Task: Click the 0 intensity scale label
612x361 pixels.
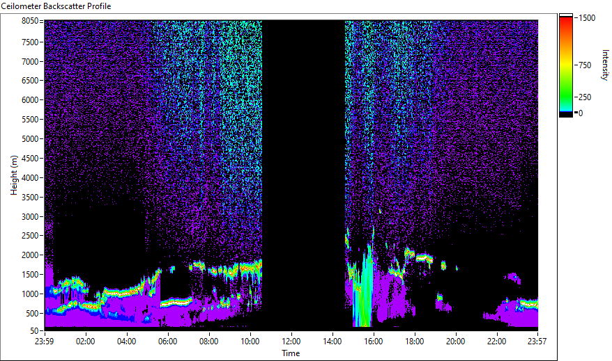Action: pos(581,113)
